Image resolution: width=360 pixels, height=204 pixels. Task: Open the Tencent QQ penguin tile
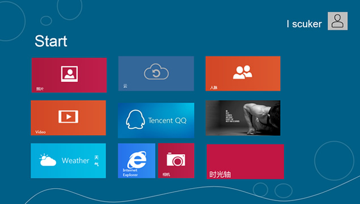[156, 120]
